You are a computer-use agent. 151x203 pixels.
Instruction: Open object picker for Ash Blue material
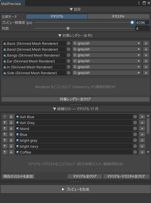pyautogui.click(x=135, y=117)
